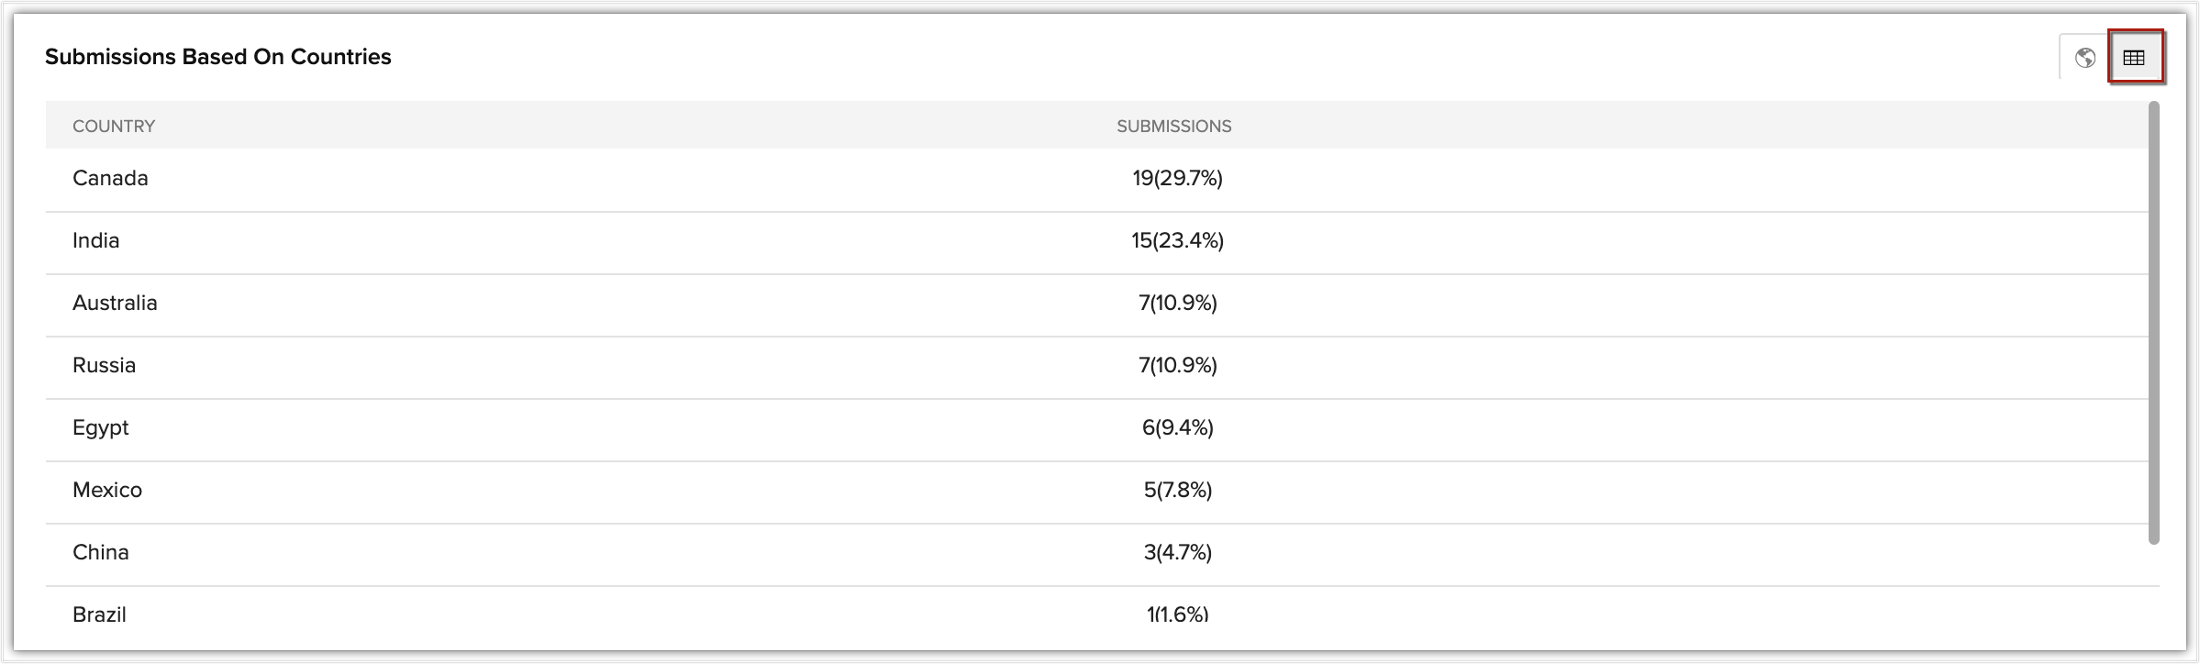This screenshot has width=2200, height=664.
Task: Click the Australia entry
Action: [x=115, y=303]
